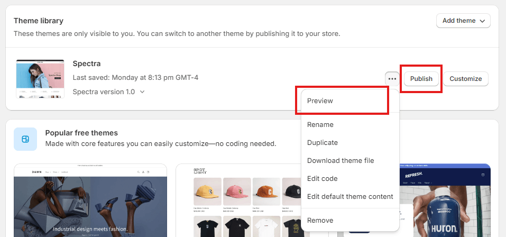The height and width of the screenshot is (237, 506).
Task: Open Edit code from the menu
Action: [322, 179]
